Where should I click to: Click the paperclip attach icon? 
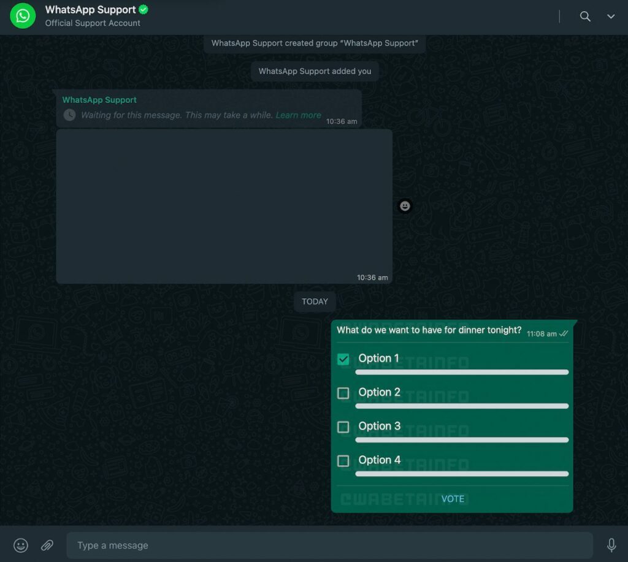pyautogui.click(x=47, y=545)
